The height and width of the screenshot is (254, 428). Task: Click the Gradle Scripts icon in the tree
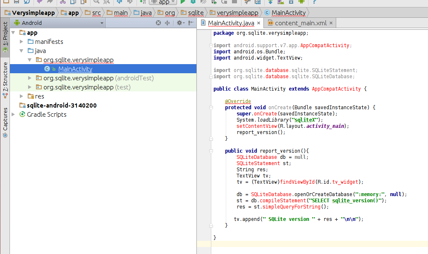(22, 115)
